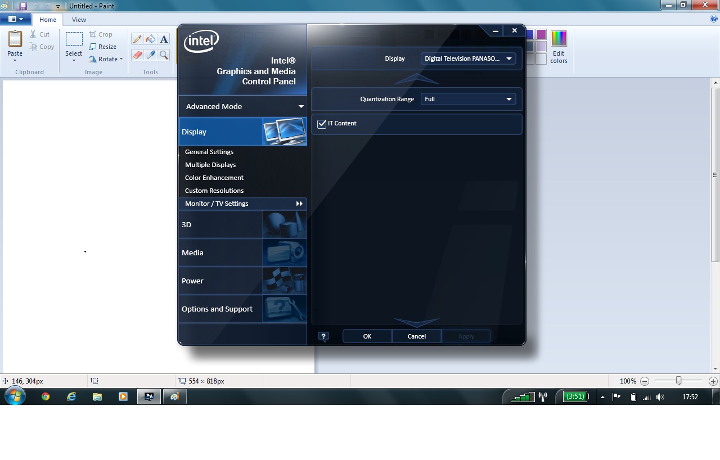
Task: Click zoom in plus button in Paint
Action: click(x=713, y=381)
